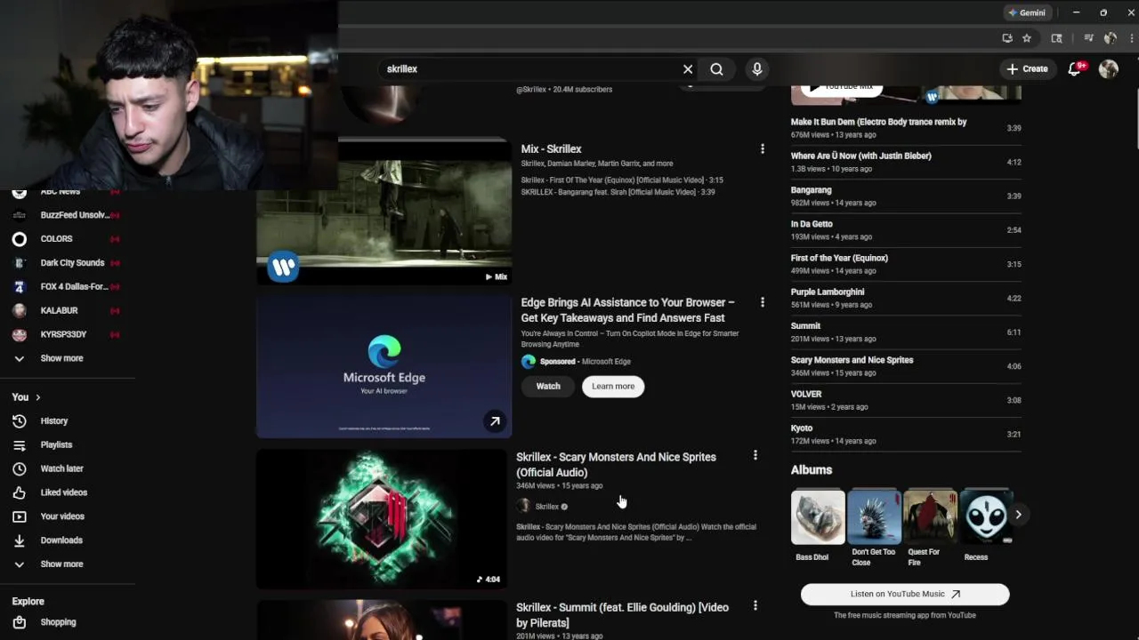
Task: Open Don't Get Too Close album
Action: (874, 516)
